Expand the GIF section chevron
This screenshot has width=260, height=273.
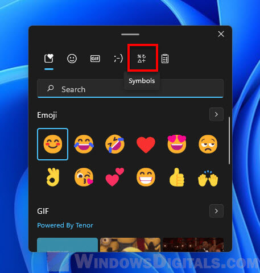point(216,211)
